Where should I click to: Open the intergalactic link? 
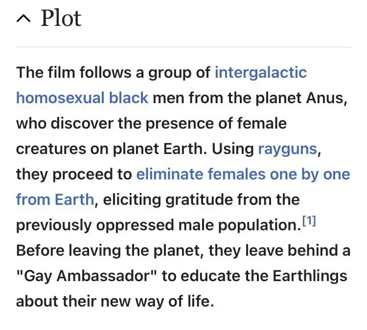pos(260,72)
